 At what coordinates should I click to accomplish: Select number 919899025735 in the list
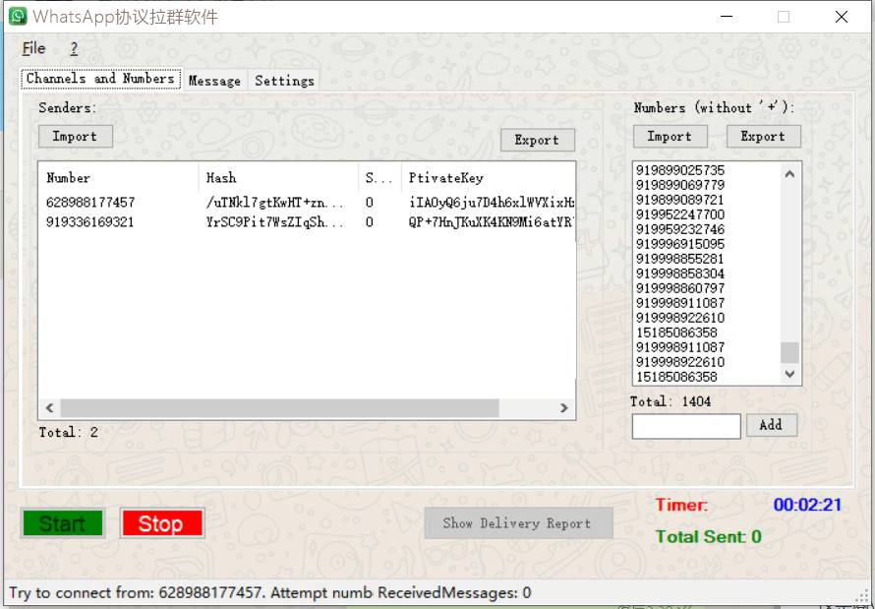680,170
